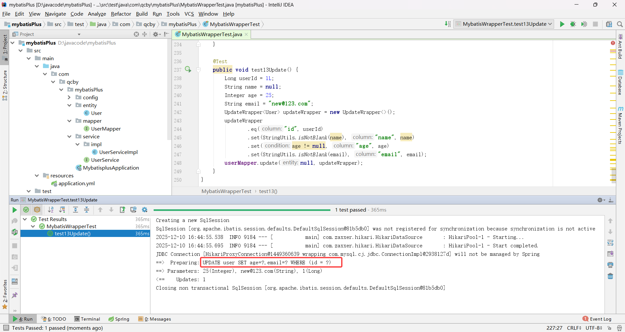Open the Database side panel
Image resolution: width=625 pixels, height=332 pixels.
pyautogui.click(x=620, y=82)
